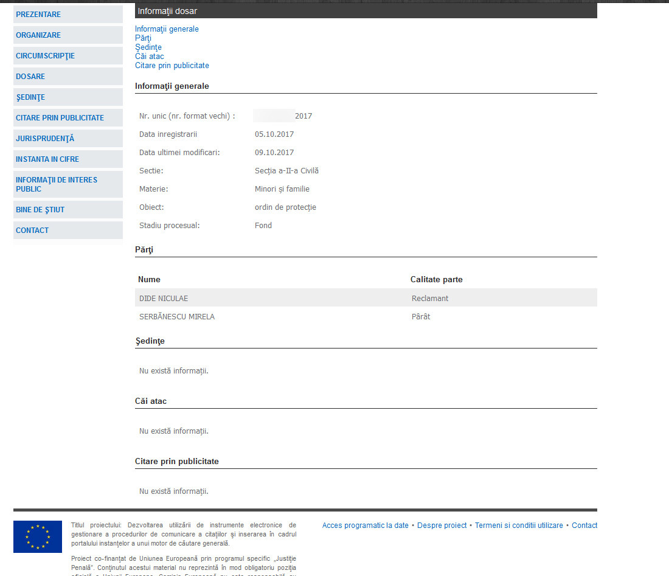Open INSTANTA IN CIFRE menu item
Screen dimensions: 669x576
coord(47,159)
